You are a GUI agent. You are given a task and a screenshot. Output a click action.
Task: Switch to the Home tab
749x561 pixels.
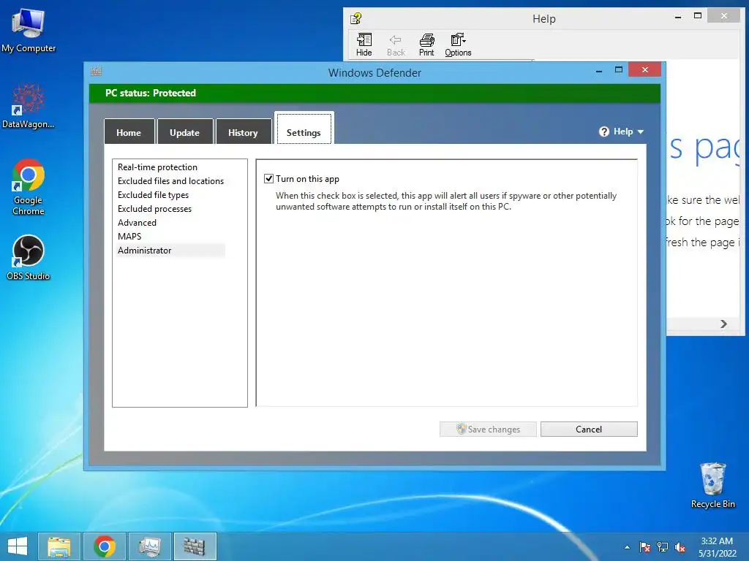[x=129, y=131]
